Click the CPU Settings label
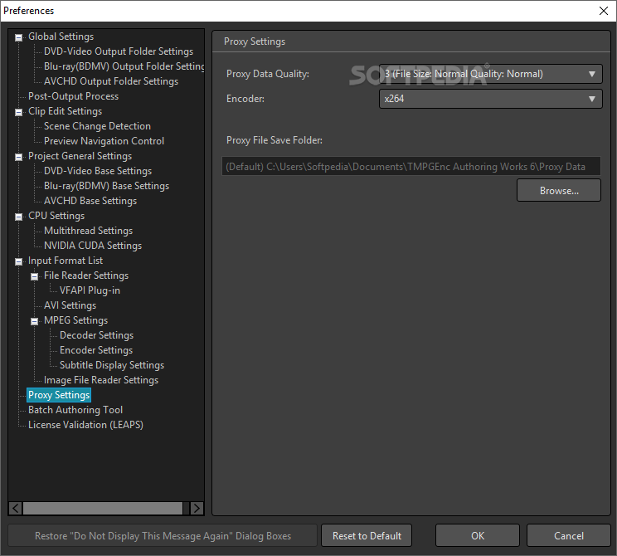Viewport: 617px width, 556px height. [56, 216]
